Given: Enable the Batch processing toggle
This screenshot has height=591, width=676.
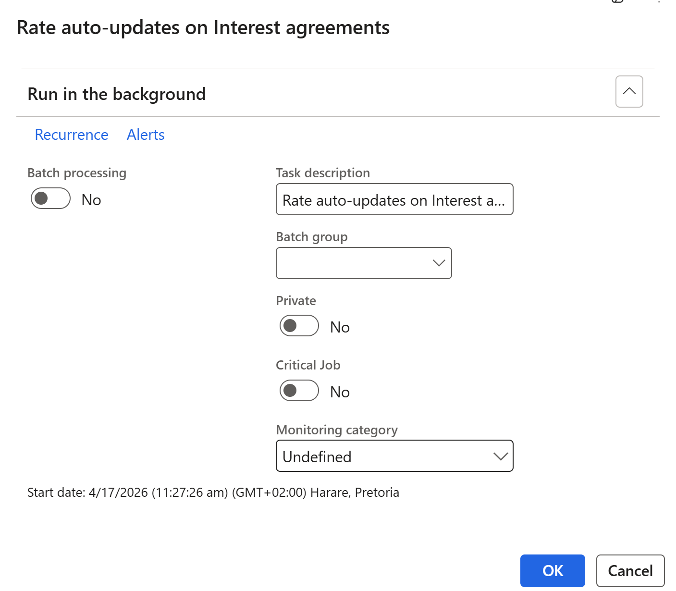Looking at the screenshot, I should (x=50, y=198).
